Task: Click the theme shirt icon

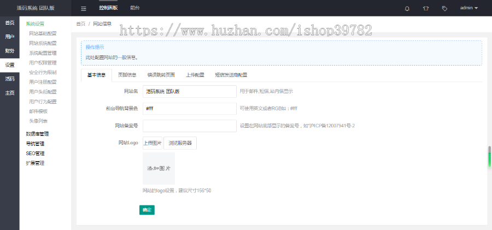Action: [425, 9]
